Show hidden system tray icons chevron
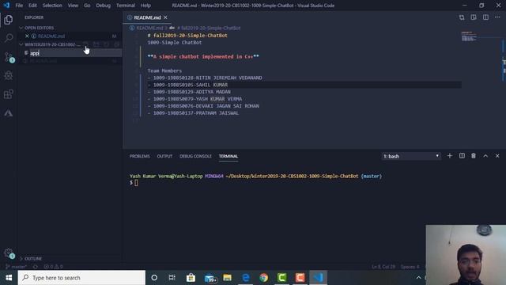This screenshot has height=285, width=506. [x=418, y=278]
